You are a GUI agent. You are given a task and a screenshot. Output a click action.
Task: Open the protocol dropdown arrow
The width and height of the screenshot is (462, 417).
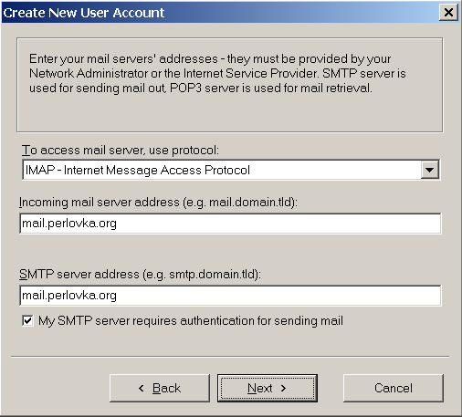point(430,170)
